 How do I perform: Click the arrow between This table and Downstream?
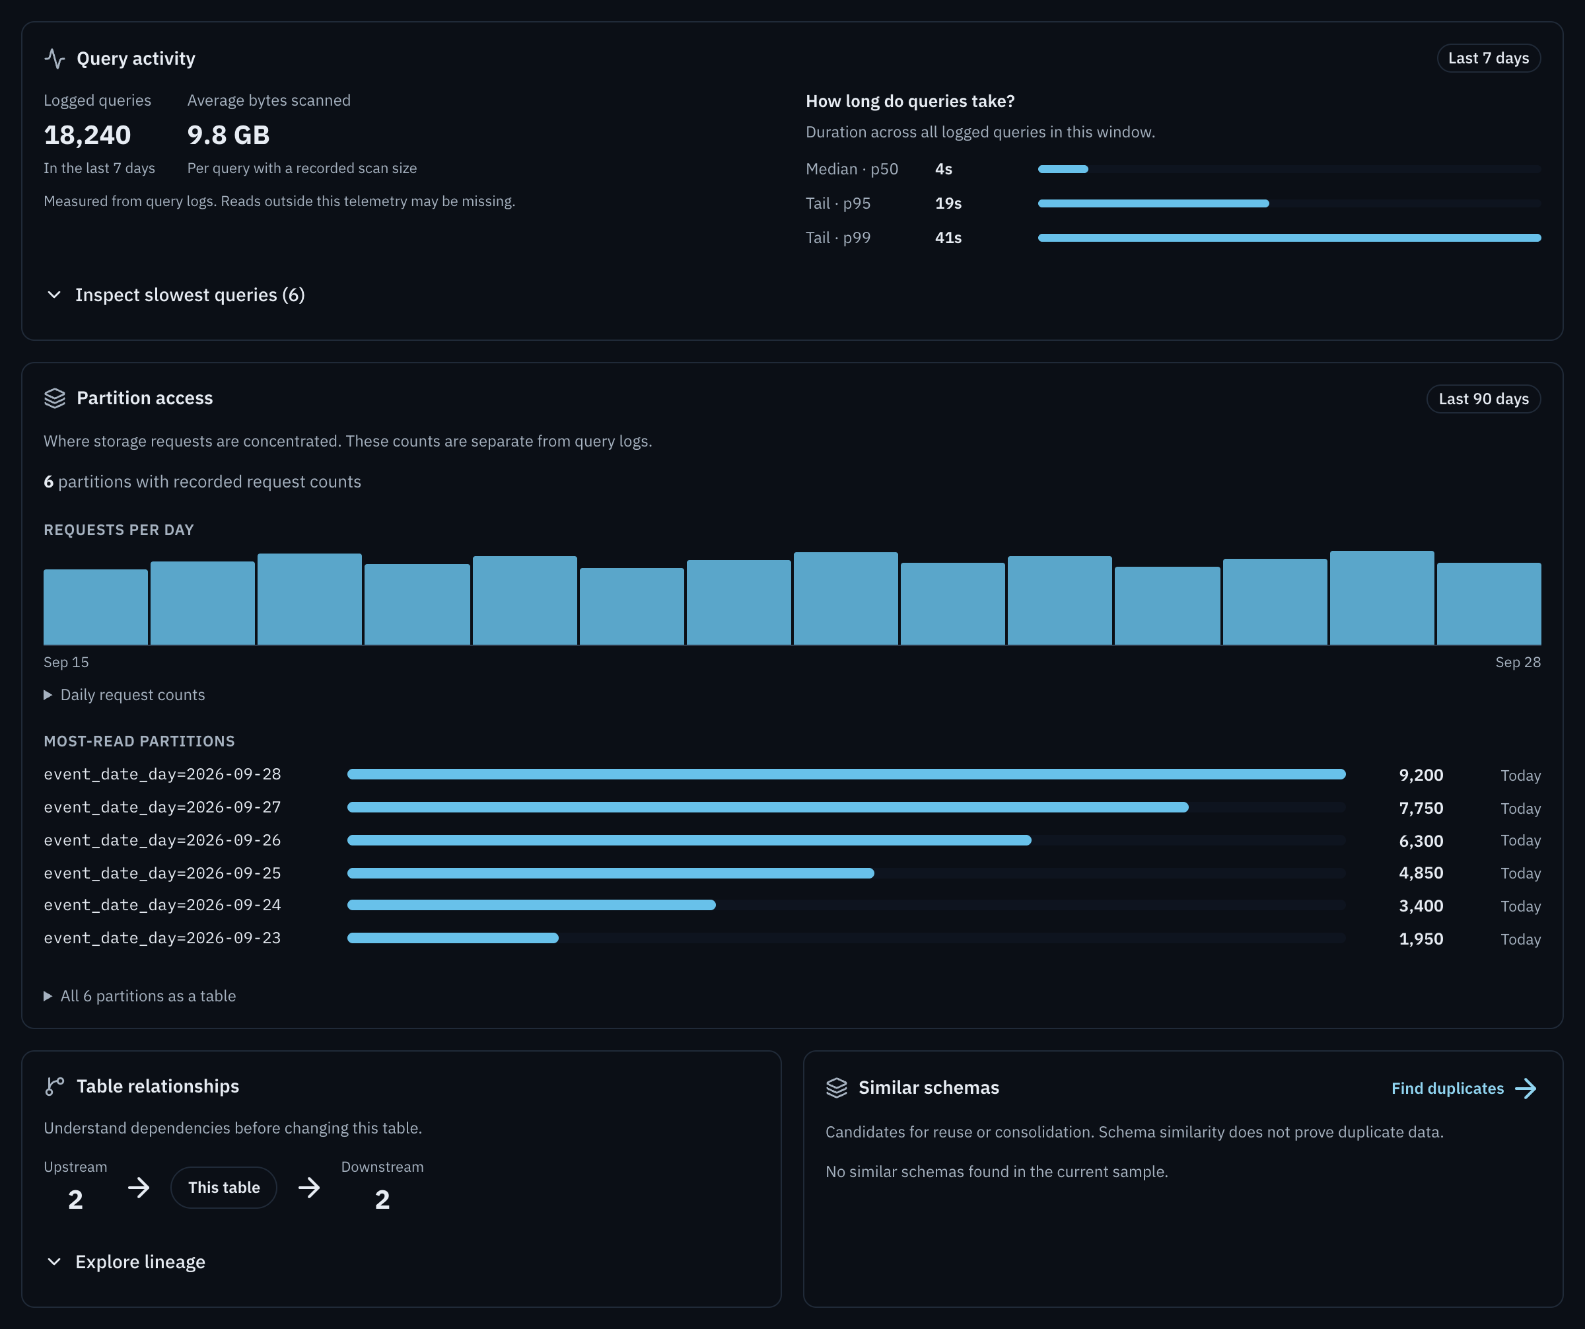point(308,1188)
